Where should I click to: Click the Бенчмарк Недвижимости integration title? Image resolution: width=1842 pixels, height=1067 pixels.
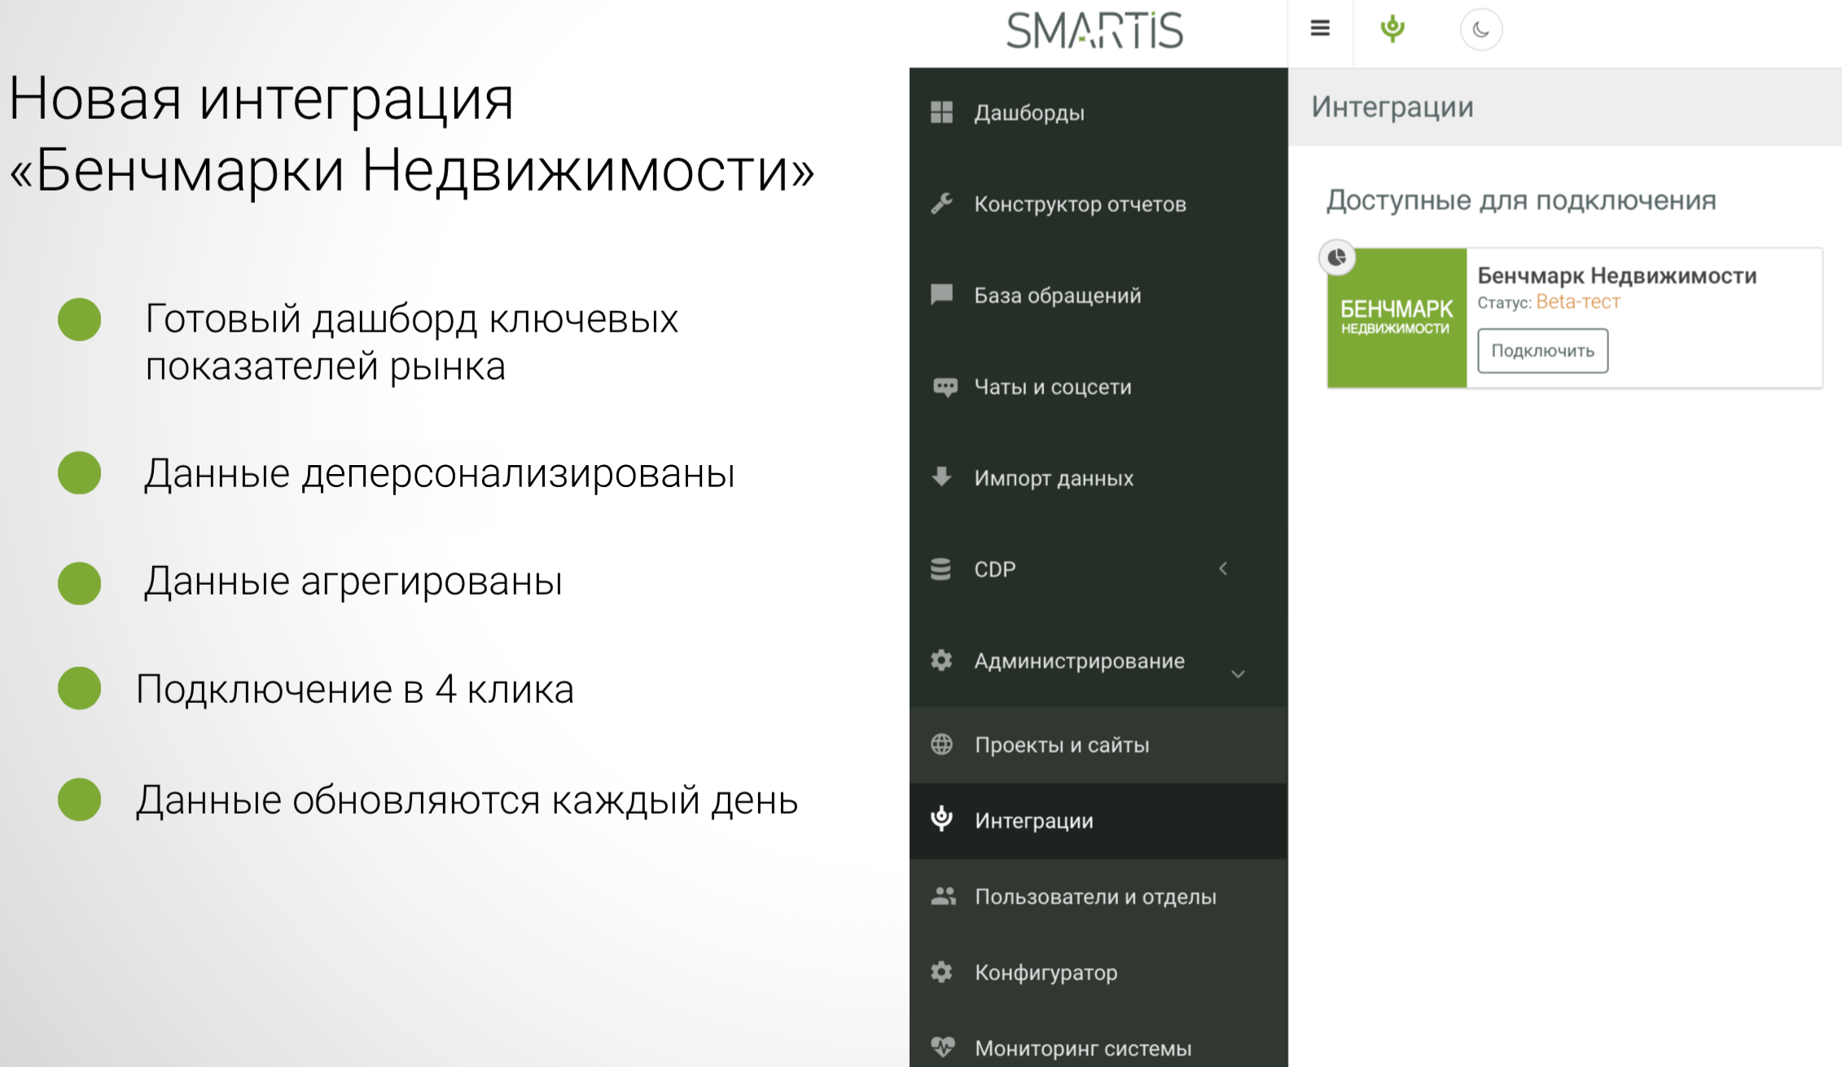pos(1616,276)
